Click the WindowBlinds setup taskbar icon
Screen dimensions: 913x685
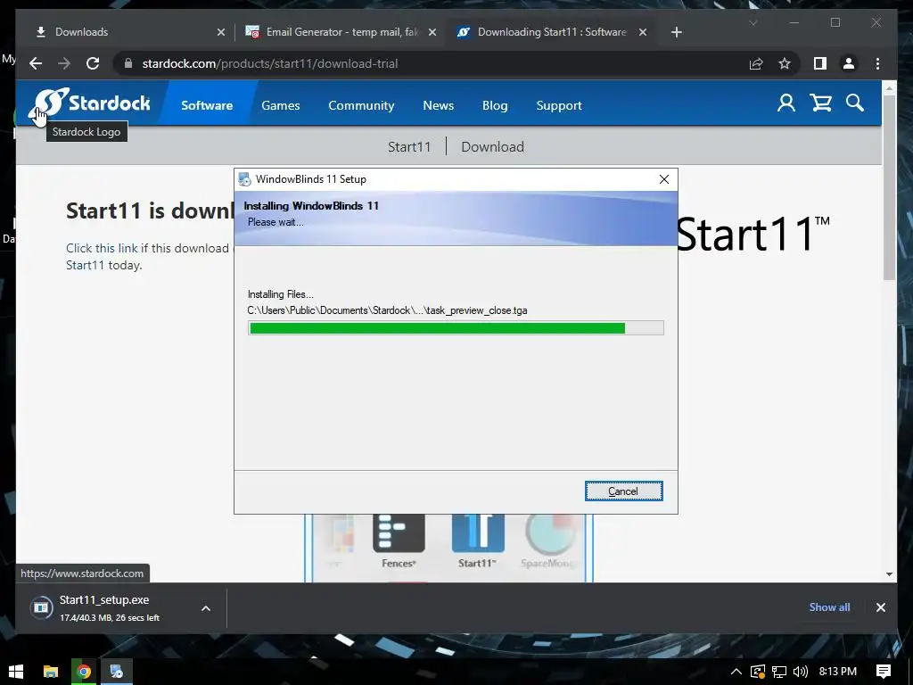117,672
